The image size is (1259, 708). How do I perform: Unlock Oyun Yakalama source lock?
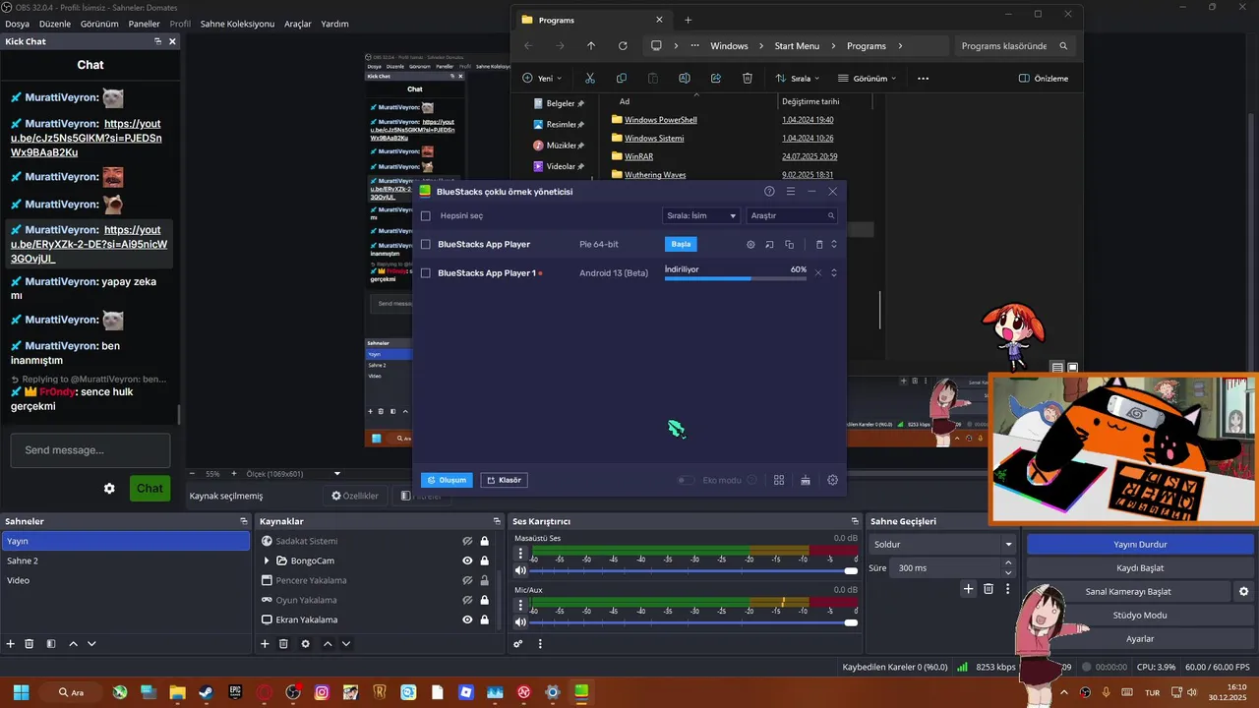485,600
